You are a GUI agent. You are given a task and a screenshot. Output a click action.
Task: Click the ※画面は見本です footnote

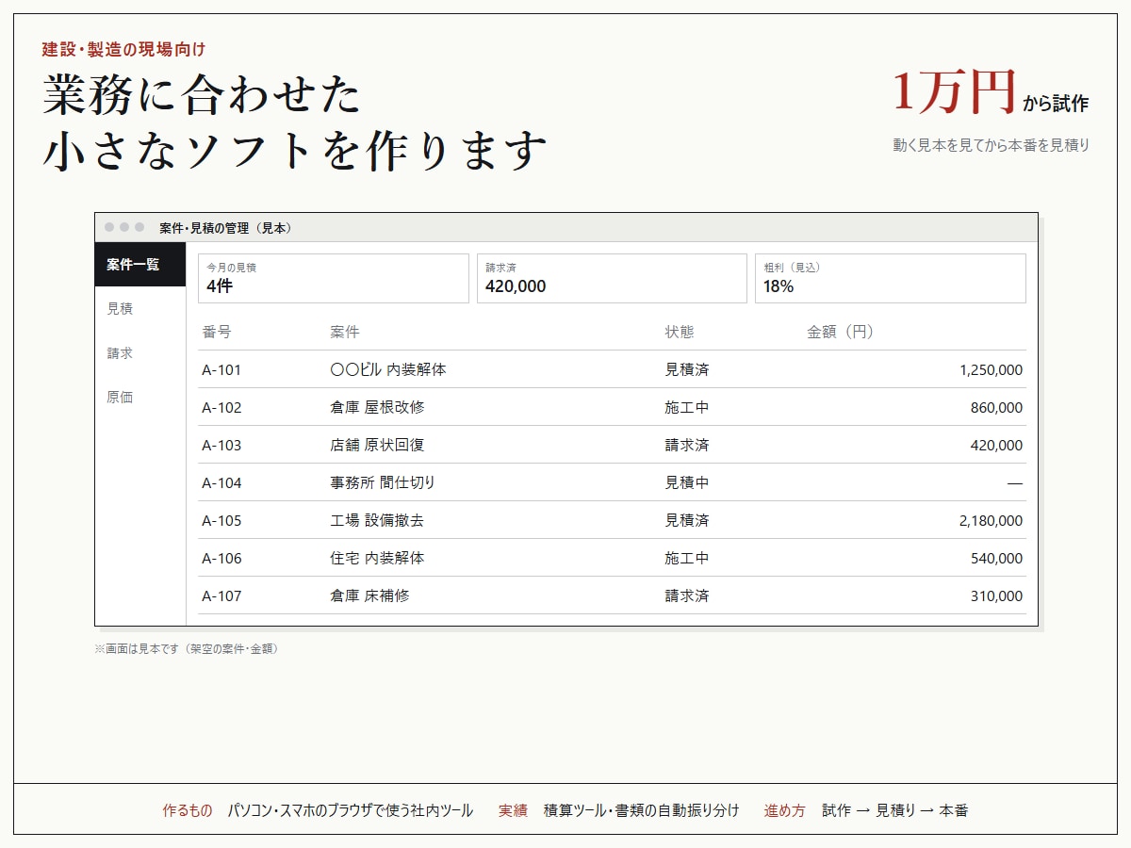pyautogui.click(x=187, y=649)
